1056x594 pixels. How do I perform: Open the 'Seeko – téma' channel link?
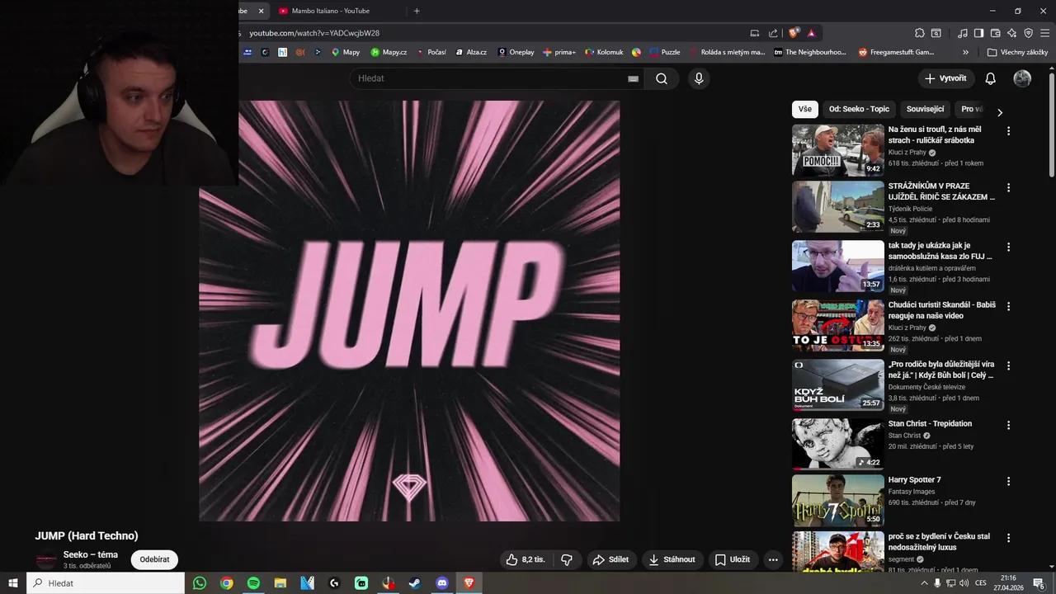91,554
